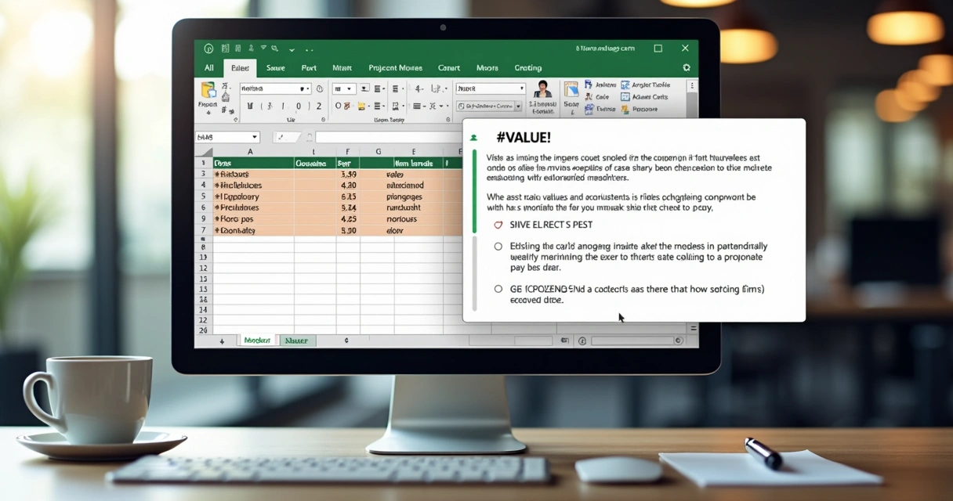
Task: Click the formula bar input field
Action: tap(388, 137)
